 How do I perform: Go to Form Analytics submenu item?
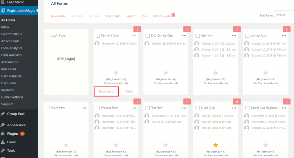click(x=11, y=48)
